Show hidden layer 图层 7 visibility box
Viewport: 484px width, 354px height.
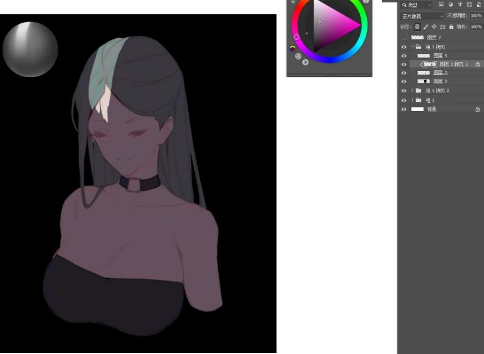[404, 38]
